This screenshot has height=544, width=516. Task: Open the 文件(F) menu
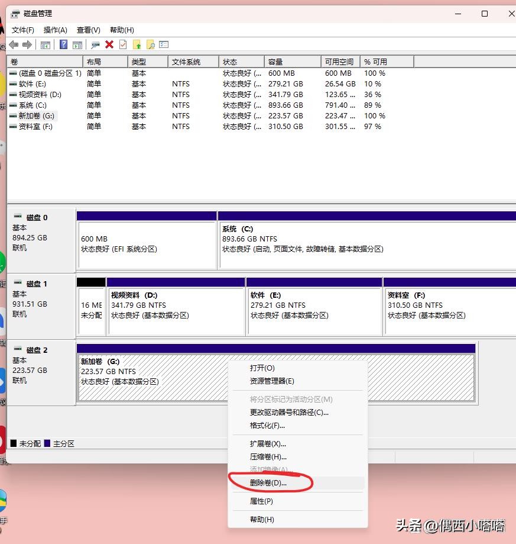pyautogui.click(x=23, y=30)
